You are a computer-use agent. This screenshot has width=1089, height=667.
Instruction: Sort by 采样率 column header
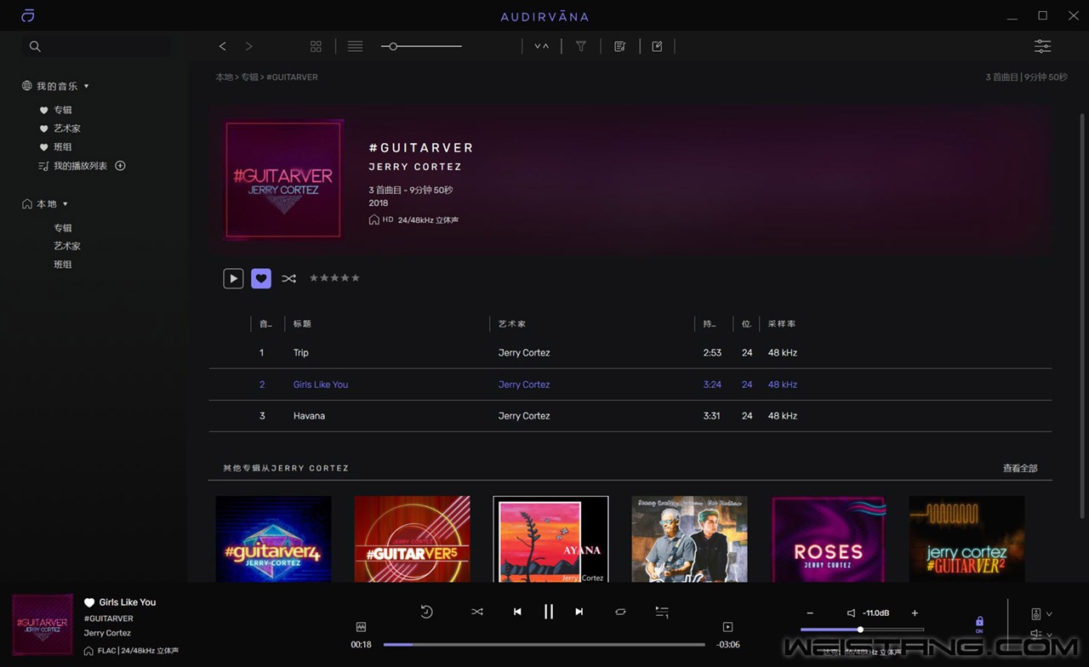pyautogui.click(x=782, y=324)
